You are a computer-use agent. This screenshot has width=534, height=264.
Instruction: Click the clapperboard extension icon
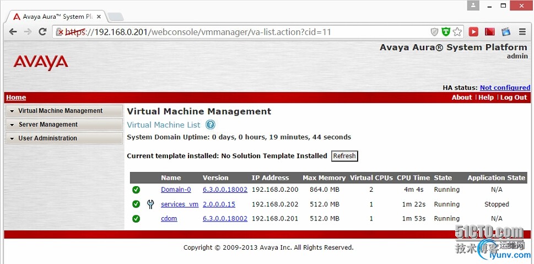506,31
